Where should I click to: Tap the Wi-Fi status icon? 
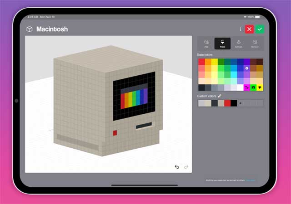(245, 17)
